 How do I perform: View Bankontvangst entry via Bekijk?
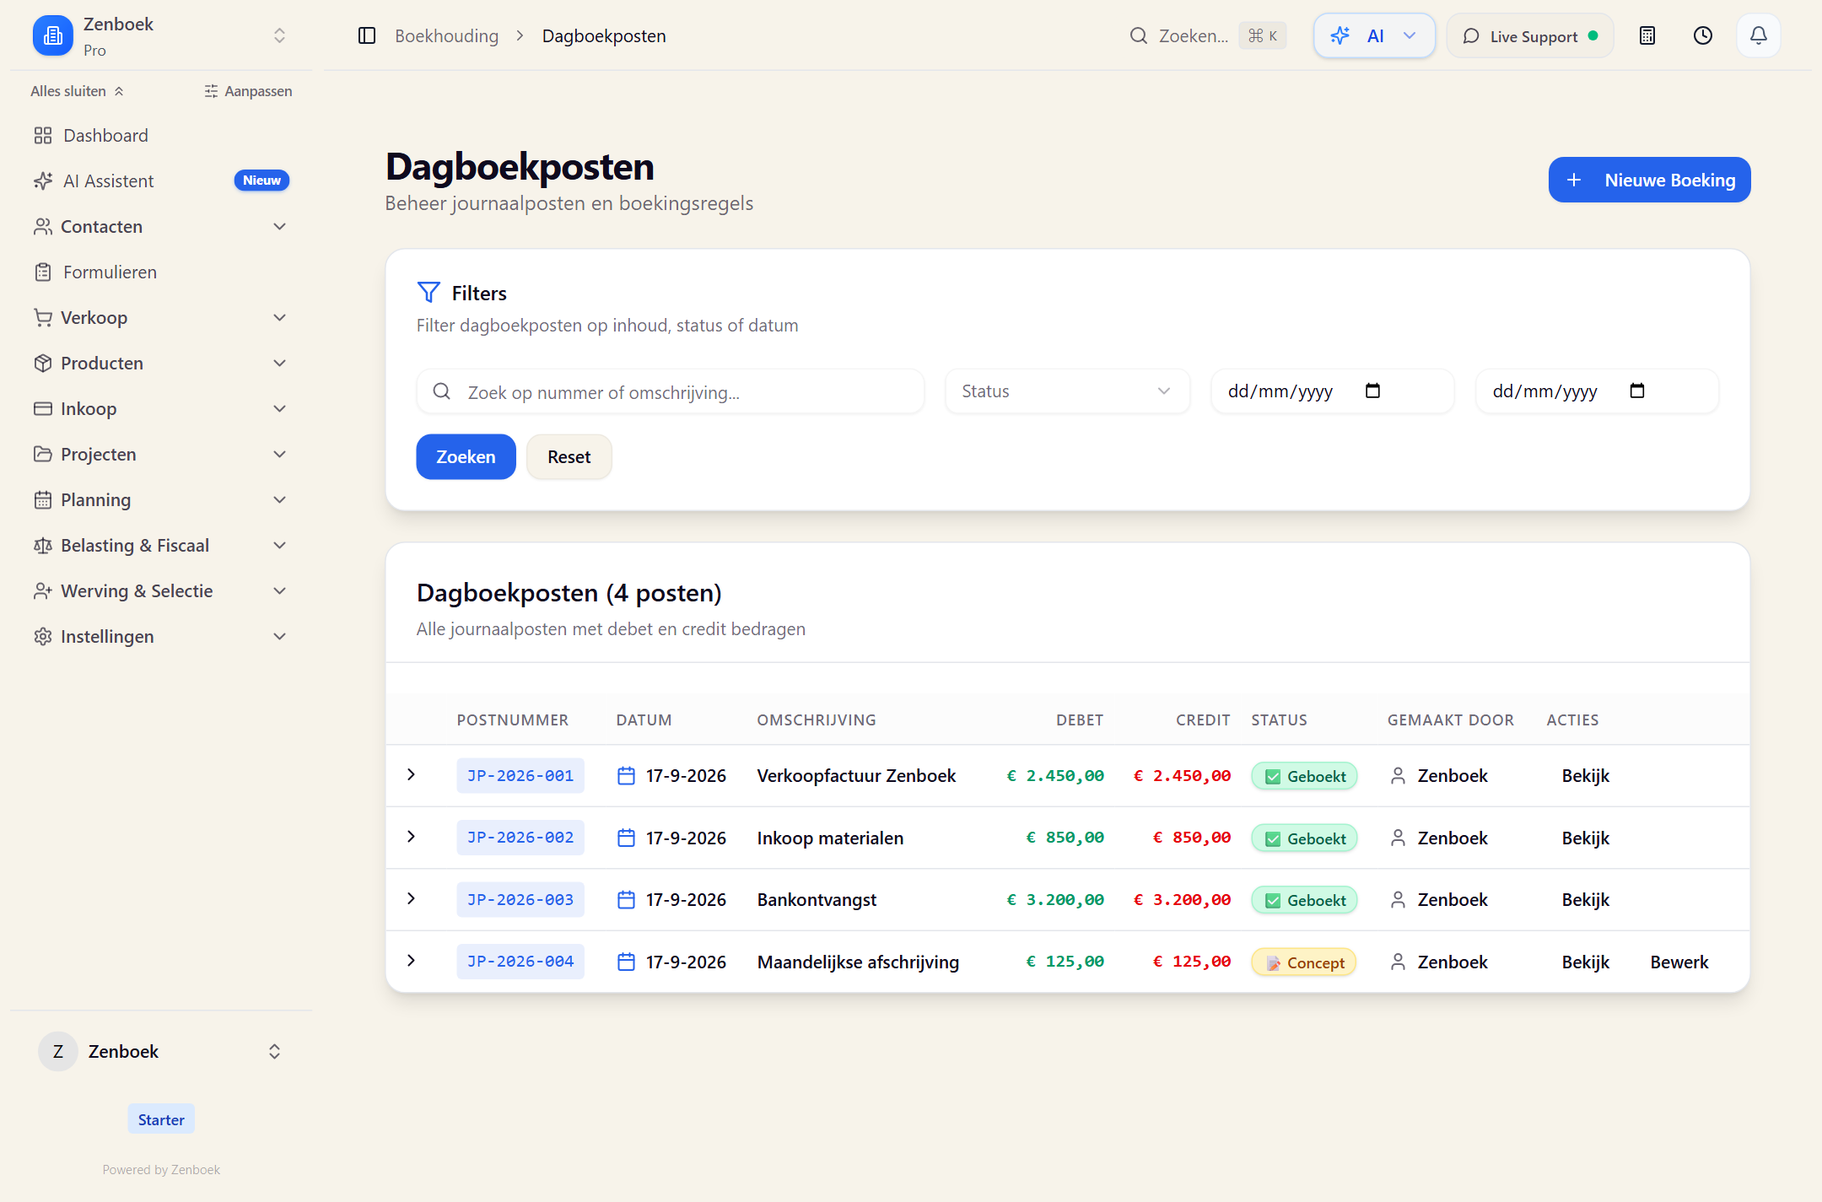1585,900
